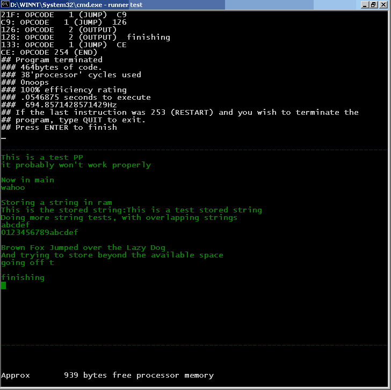Minimize the cmd.exe runner test window
The width and height of the screenshot is (391, 390).
[366, 5]
